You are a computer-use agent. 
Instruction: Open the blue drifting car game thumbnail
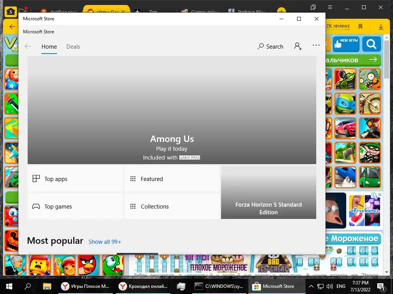point(345,177)
